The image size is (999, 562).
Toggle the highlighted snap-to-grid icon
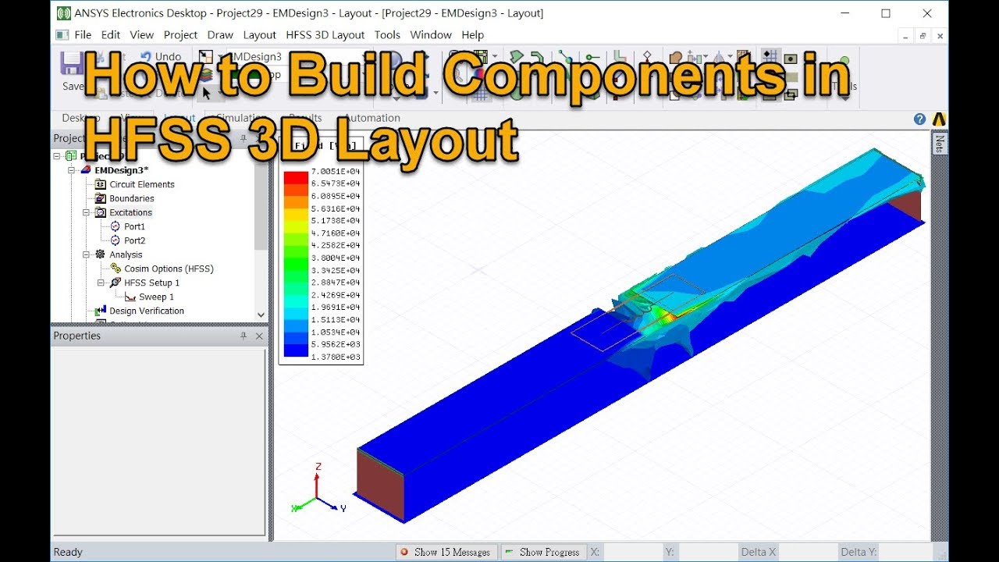(770, 56)
